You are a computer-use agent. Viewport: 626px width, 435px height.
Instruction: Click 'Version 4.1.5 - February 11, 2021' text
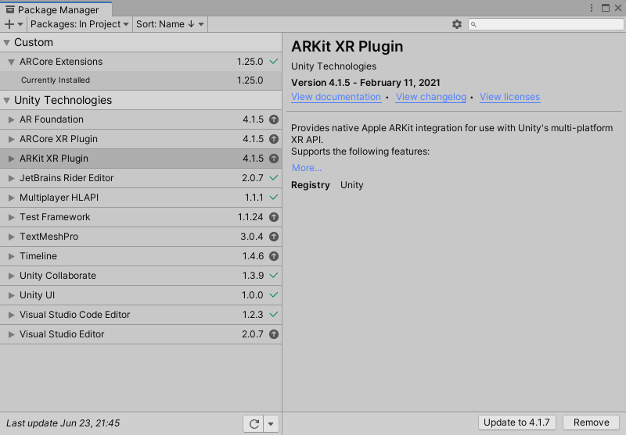click(x=365, y=83)
